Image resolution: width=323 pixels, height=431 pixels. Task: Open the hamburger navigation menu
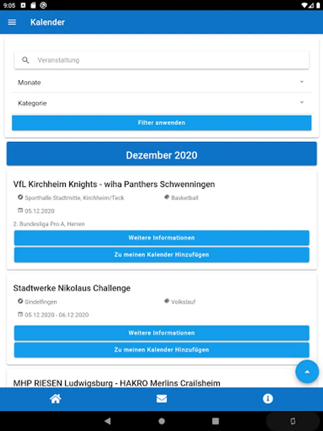pos(12,23)
